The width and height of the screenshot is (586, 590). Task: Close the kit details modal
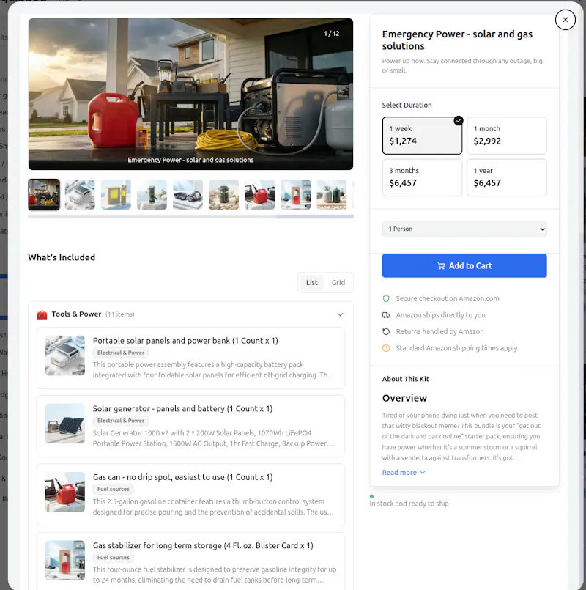point(565,20)
